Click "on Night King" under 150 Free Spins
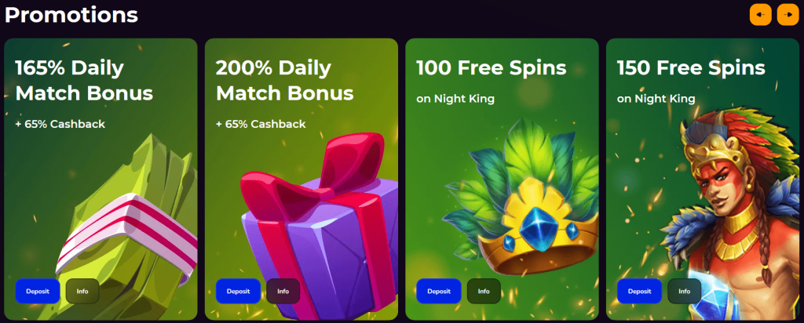 point(656,99)
